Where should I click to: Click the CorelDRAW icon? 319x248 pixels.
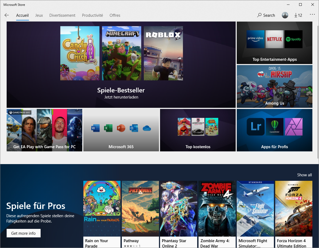[x=275, y=127]
